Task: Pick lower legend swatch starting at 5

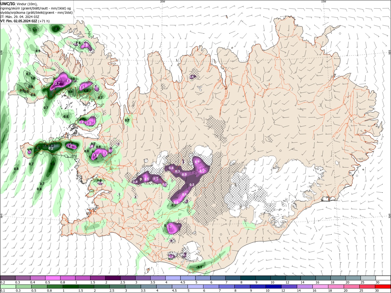Action: pos(195,287)
